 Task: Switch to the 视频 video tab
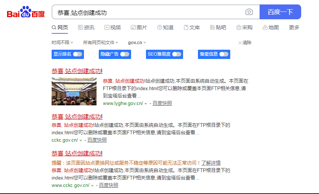113,27
